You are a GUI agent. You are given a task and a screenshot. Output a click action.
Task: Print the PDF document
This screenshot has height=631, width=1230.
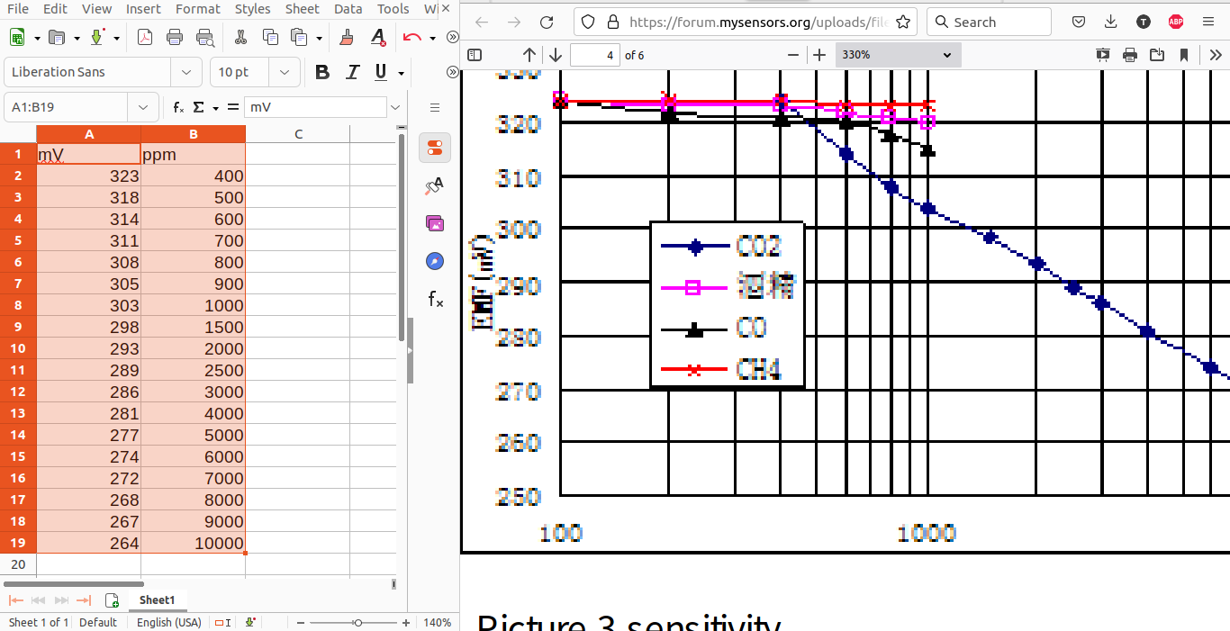coord(1130,54)
